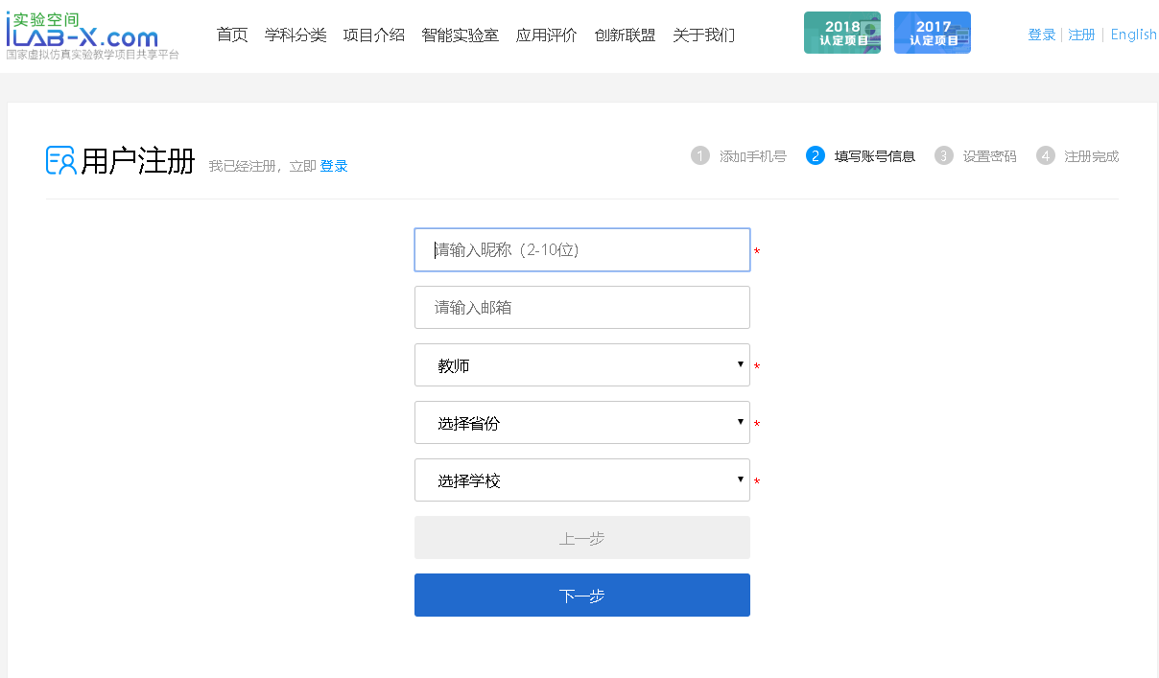Focus the nickname 请输入昵称 field
This screenshot has height=678, width=1159.
(x=581, y=250)
